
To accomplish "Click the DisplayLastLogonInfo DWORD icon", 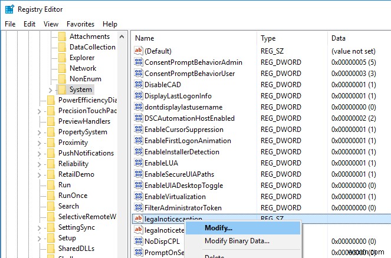I will (139, 95).
